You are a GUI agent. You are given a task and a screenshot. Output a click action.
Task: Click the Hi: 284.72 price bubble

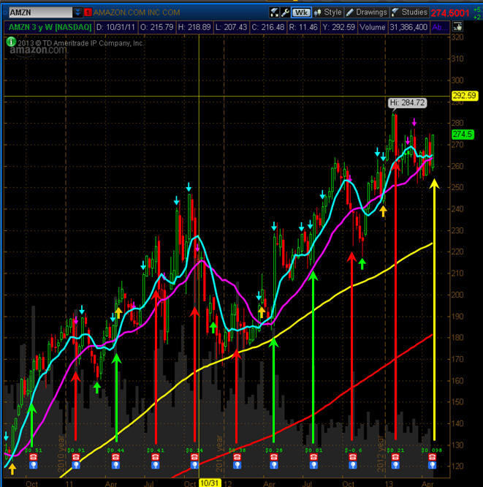(x=407, y=103)
